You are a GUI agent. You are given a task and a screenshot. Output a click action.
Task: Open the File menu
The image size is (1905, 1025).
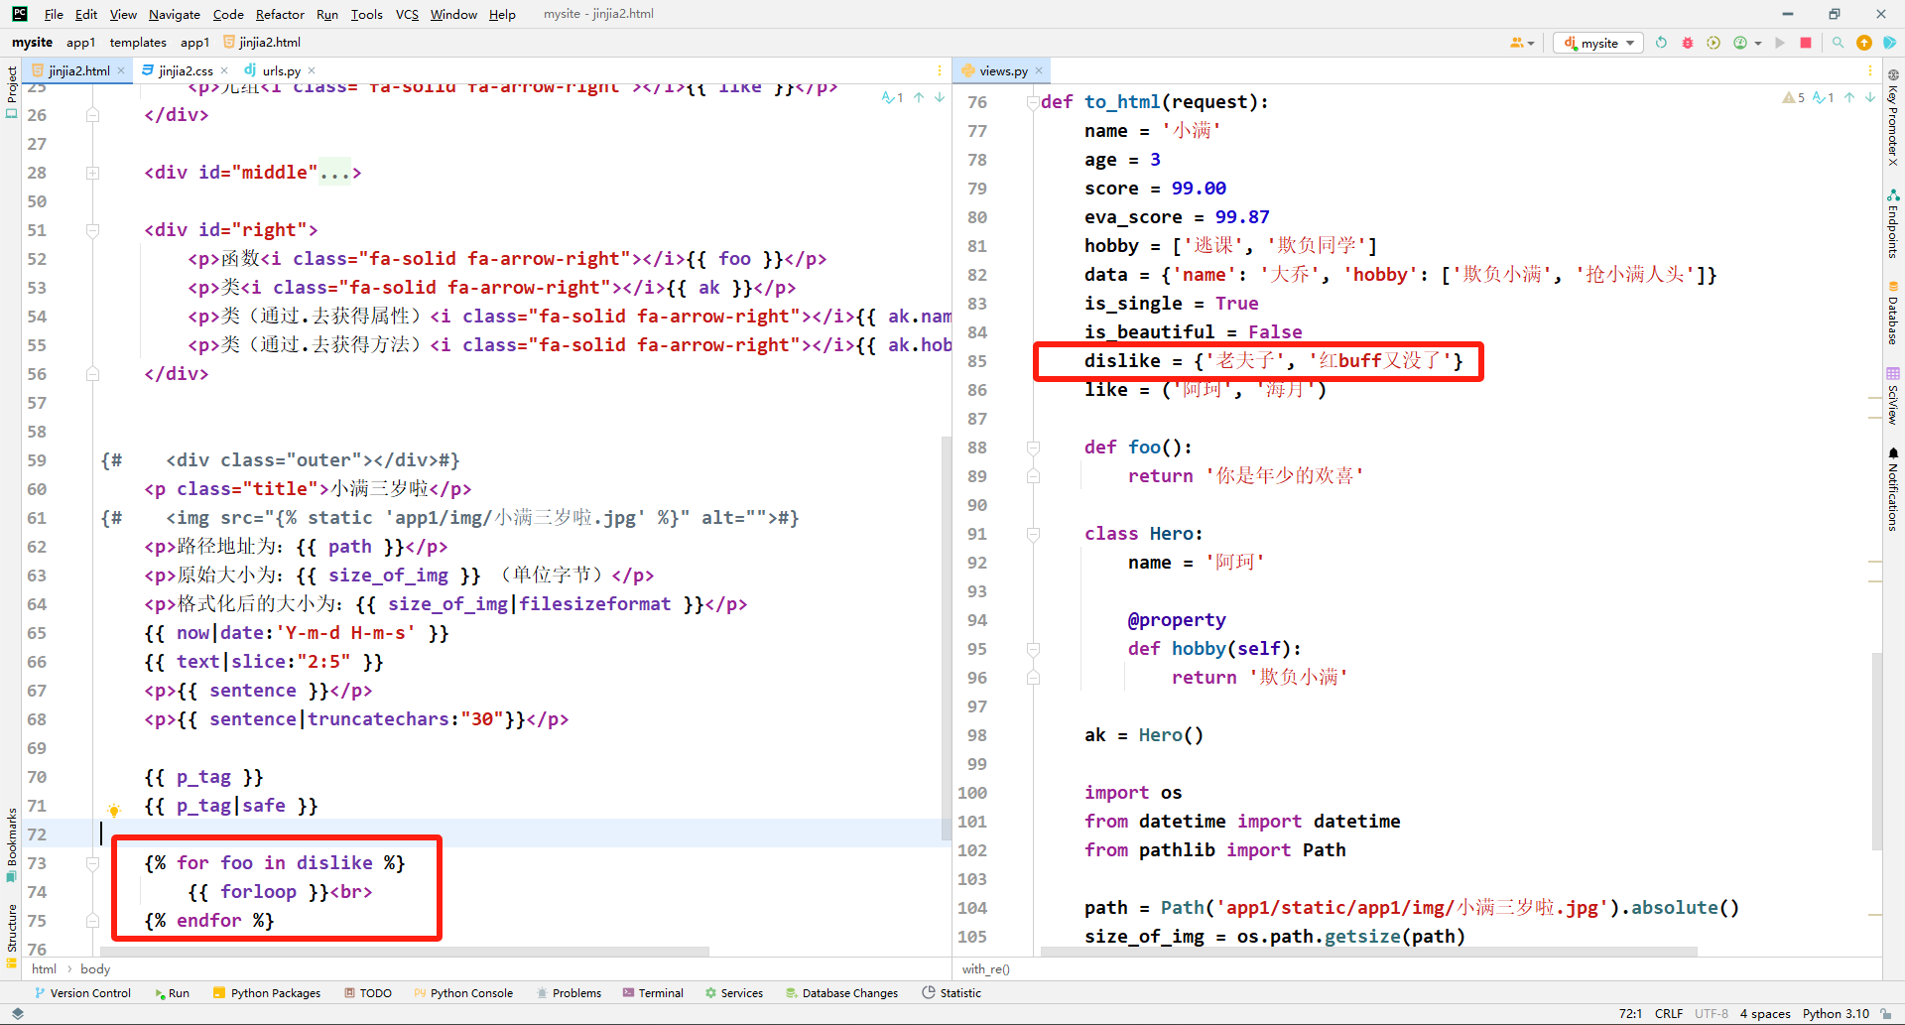coord(54,14)
